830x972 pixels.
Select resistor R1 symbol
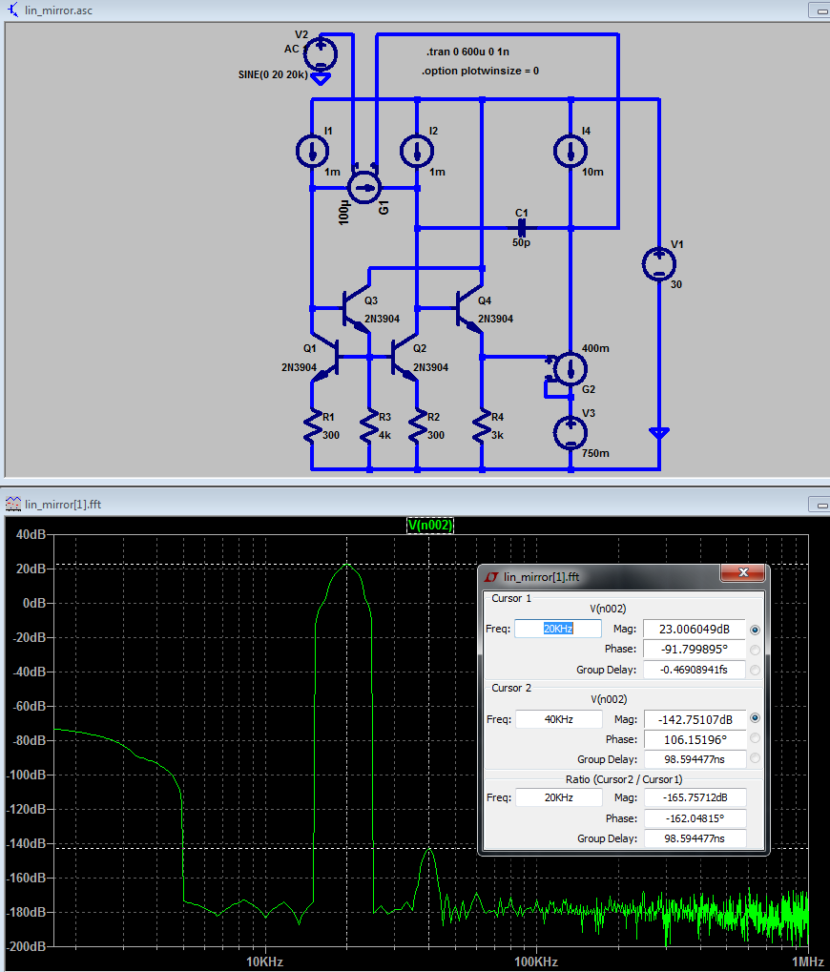312,426
